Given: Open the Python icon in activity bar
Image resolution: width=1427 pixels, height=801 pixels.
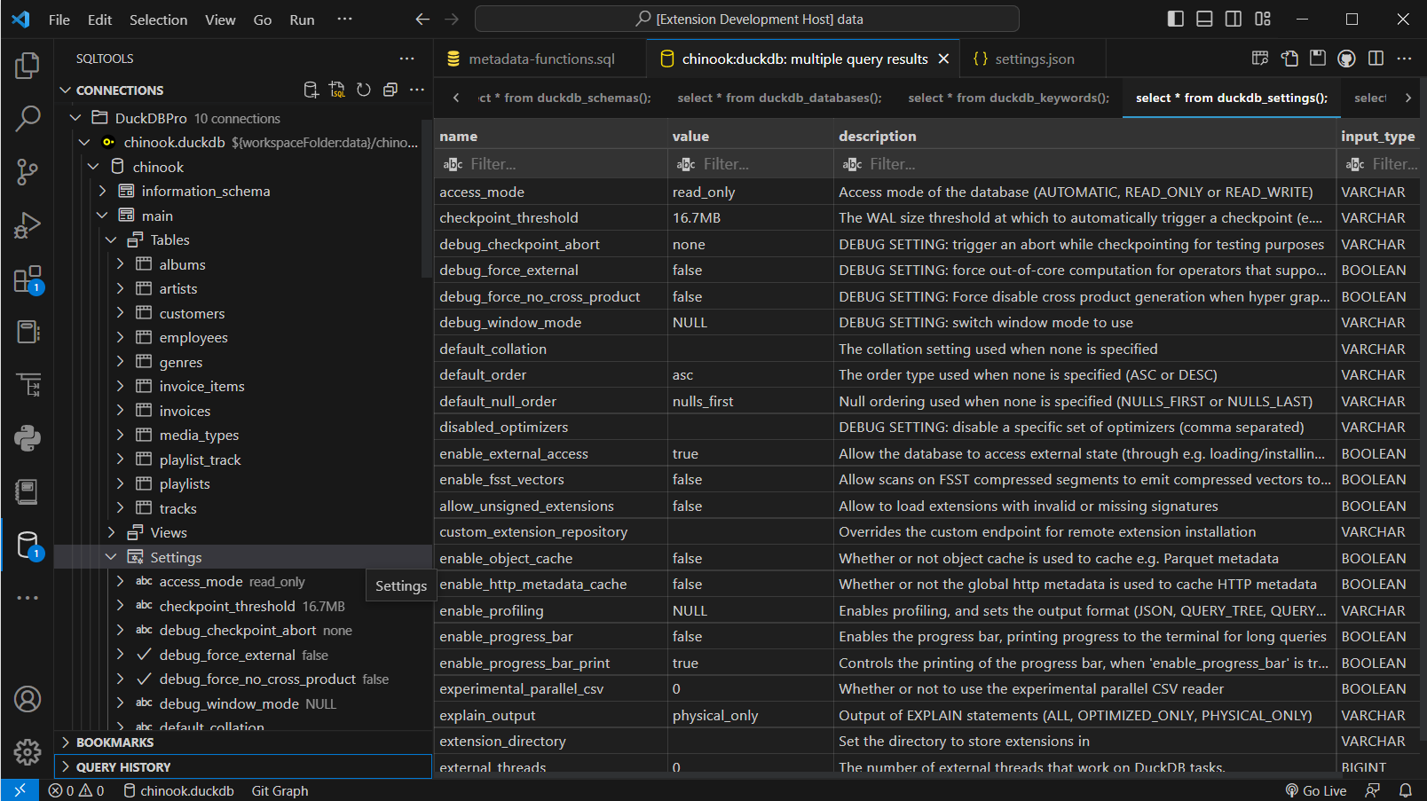Looking at the screenshot, I should point(28,438).
